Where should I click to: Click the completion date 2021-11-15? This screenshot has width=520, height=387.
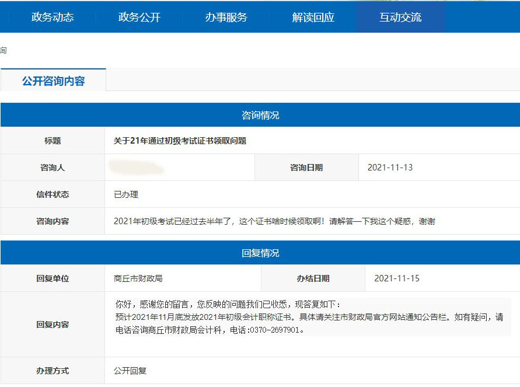[392, 278]
